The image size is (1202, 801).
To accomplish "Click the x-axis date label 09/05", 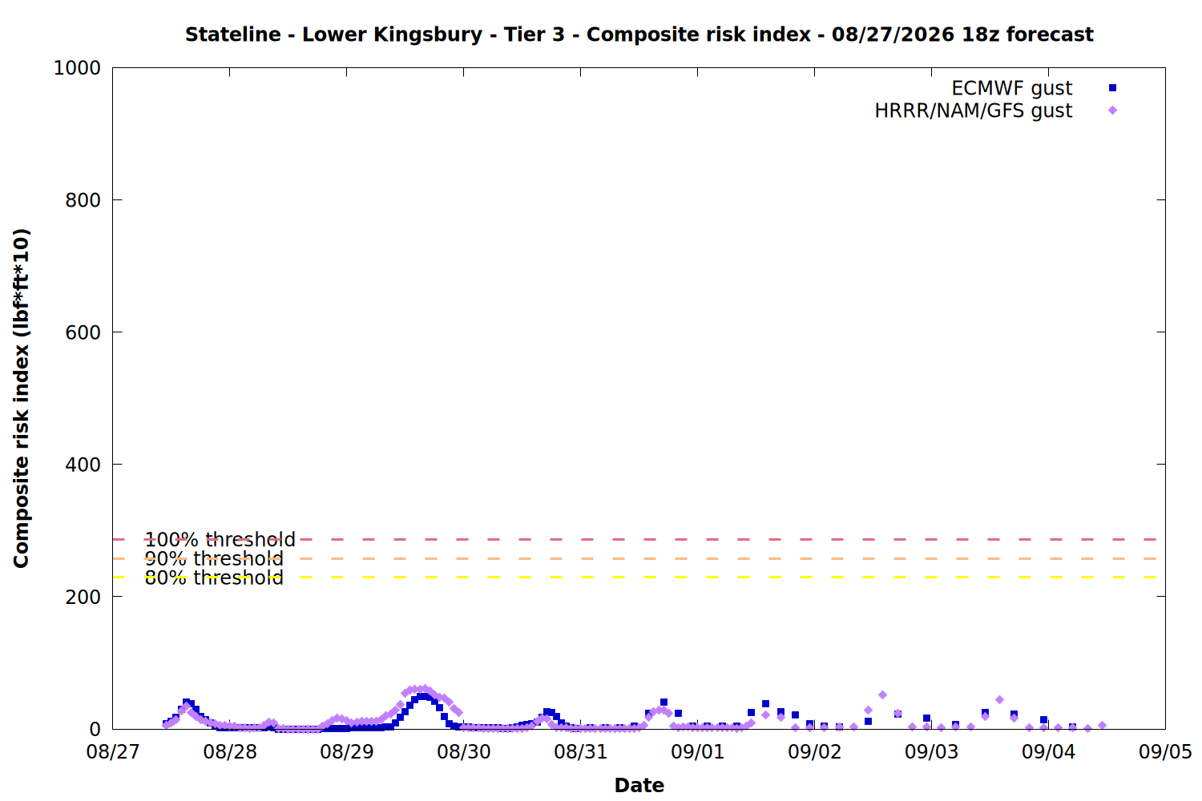I will click(1166, 752).
